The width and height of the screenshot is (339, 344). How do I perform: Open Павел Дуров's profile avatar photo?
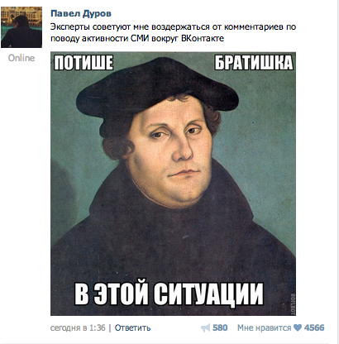click(21, 27)
